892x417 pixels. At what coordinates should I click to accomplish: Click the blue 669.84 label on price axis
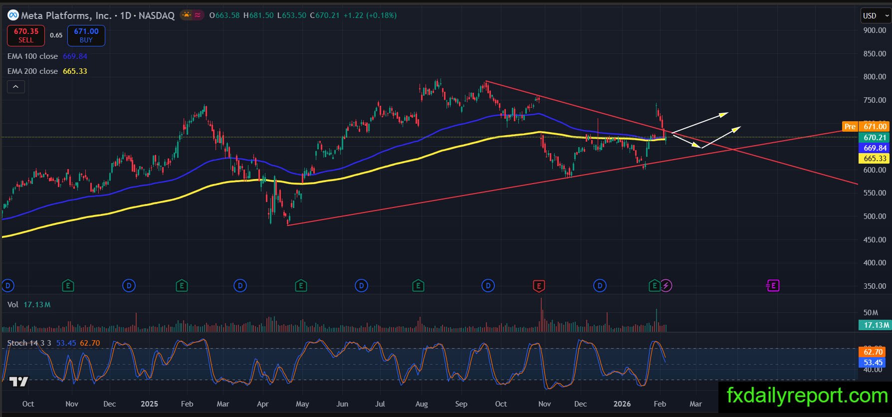(x=875, y=148)
